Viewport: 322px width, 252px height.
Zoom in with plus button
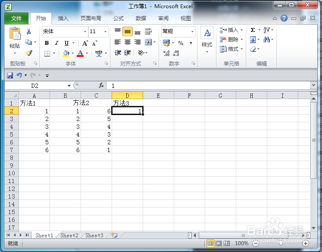tap(306, 243)
